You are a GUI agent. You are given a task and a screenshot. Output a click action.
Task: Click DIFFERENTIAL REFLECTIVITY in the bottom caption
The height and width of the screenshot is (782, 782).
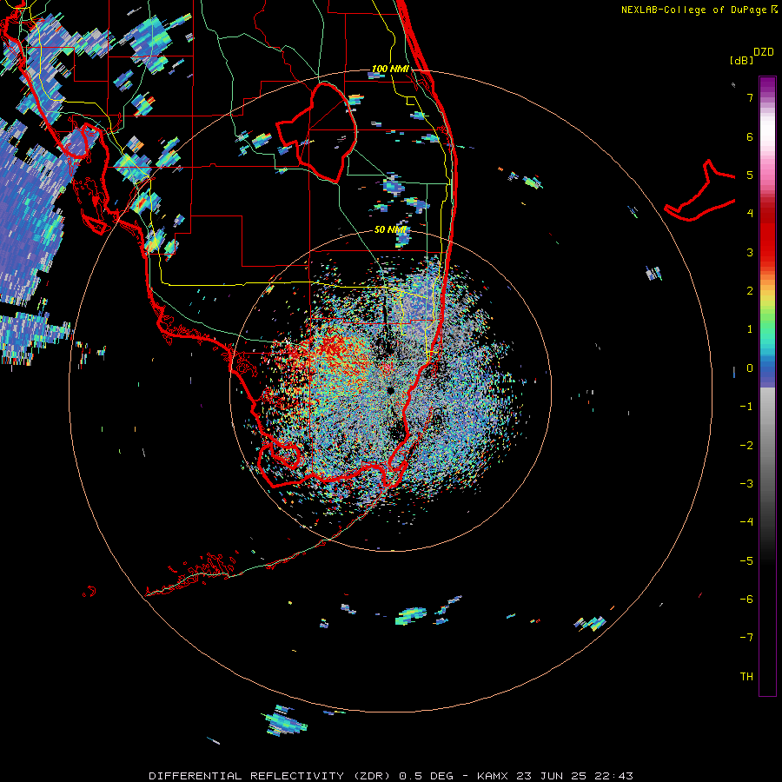click(247, 776)
